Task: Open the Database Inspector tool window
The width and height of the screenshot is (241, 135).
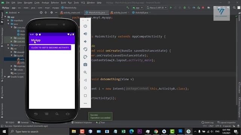Action: pyautogui.click(x=82, y=123)
